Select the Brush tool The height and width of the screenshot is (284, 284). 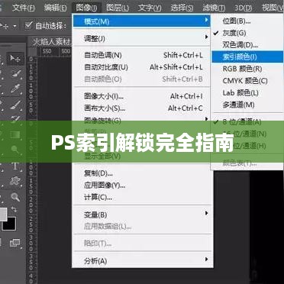[x=16, y=105]
